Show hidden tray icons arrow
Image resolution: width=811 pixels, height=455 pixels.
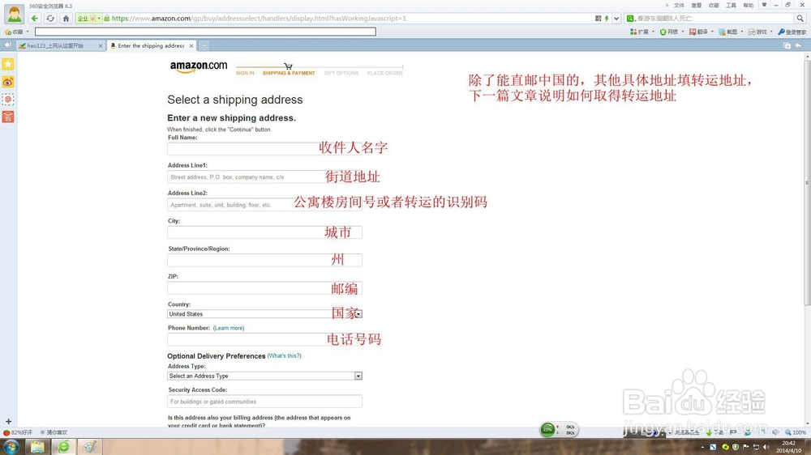coord(702,447)
